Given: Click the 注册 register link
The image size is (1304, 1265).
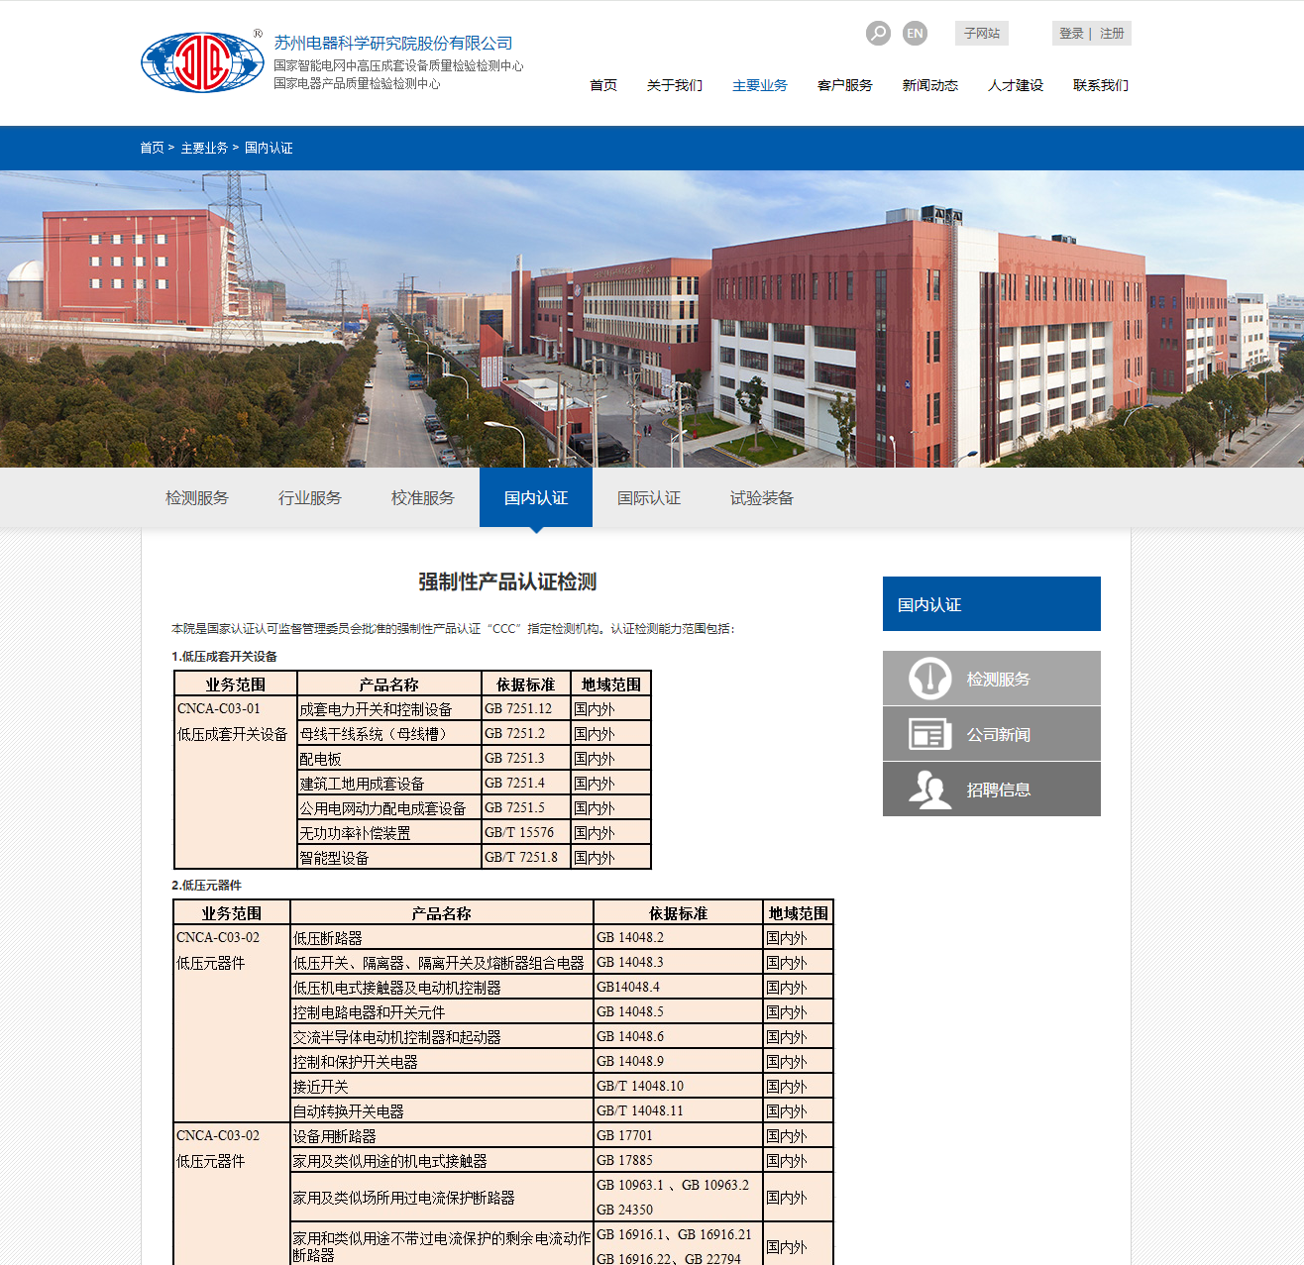Looking at the screenshot, I should point(1112,34).
